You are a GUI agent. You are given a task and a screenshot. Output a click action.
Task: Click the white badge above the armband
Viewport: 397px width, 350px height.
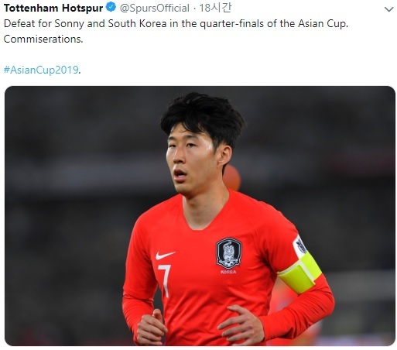(299, 246)
